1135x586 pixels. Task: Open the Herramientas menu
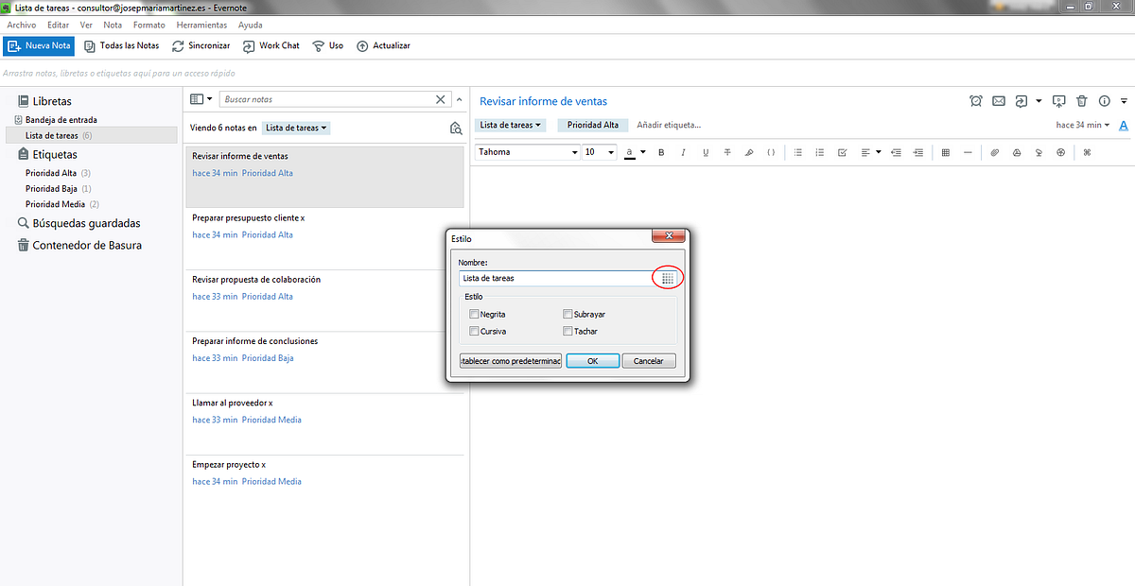(201, 25)
